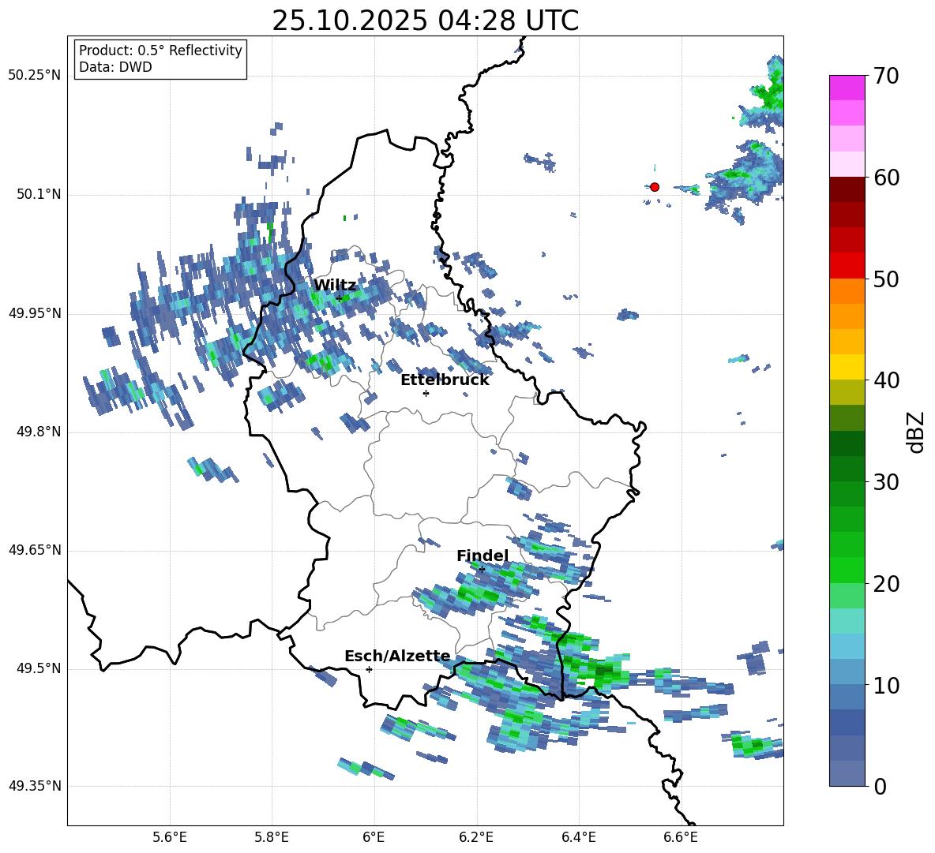
Task: Click the bright green colorbar segment above 20
Action: 847,570
